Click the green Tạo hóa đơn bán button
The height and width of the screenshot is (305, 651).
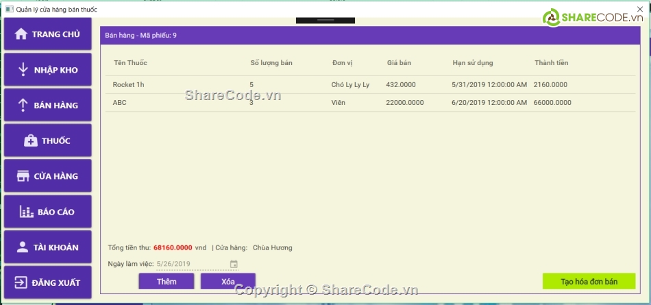coord(589,282)
